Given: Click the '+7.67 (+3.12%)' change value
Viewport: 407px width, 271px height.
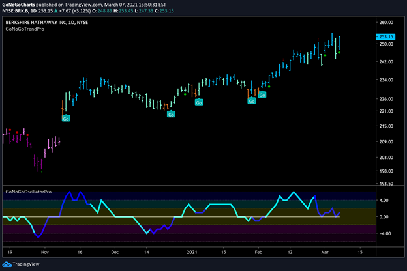Looking at the screenshot, I should point(75,11).
